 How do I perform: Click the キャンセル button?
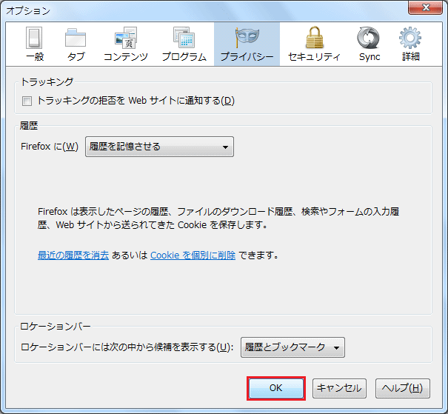(x=339, y=388)
